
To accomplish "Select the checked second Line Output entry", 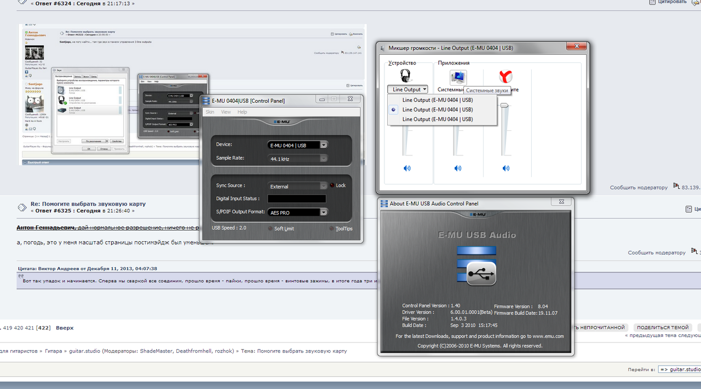I will [443, 109].
